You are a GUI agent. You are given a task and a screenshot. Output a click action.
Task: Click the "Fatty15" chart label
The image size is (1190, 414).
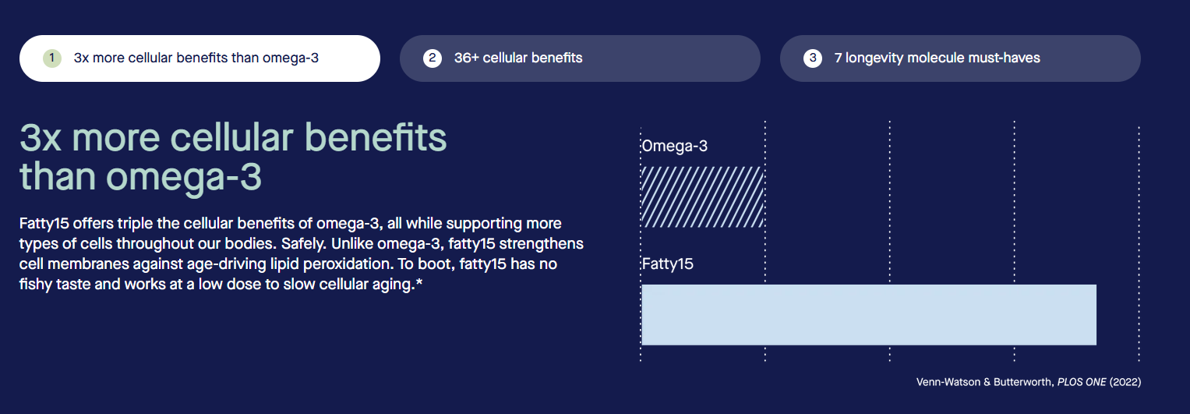click(x=668, y=264)
